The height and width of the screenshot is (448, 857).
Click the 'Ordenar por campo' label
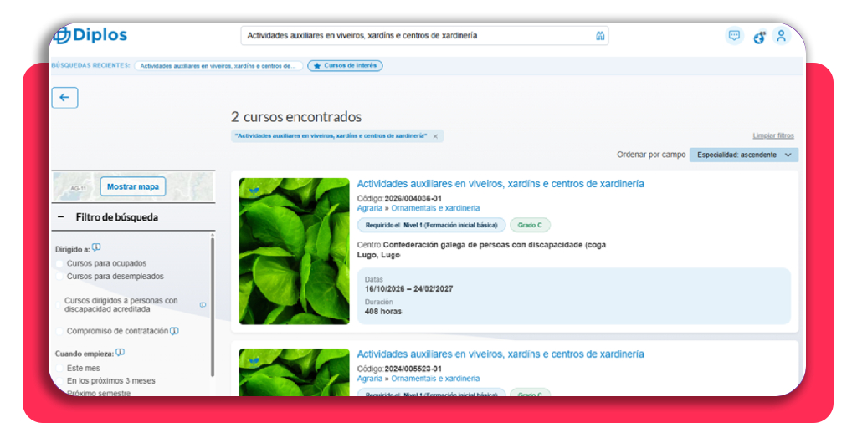(x=651, y=155)
